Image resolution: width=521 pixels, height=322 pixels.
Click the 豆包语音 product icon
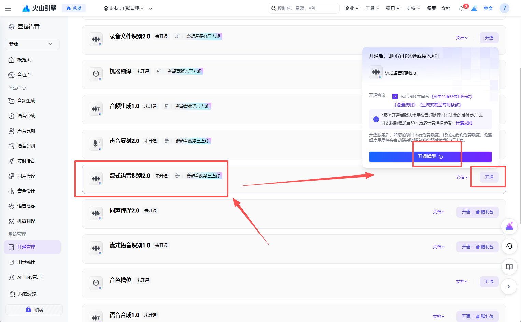12,27
